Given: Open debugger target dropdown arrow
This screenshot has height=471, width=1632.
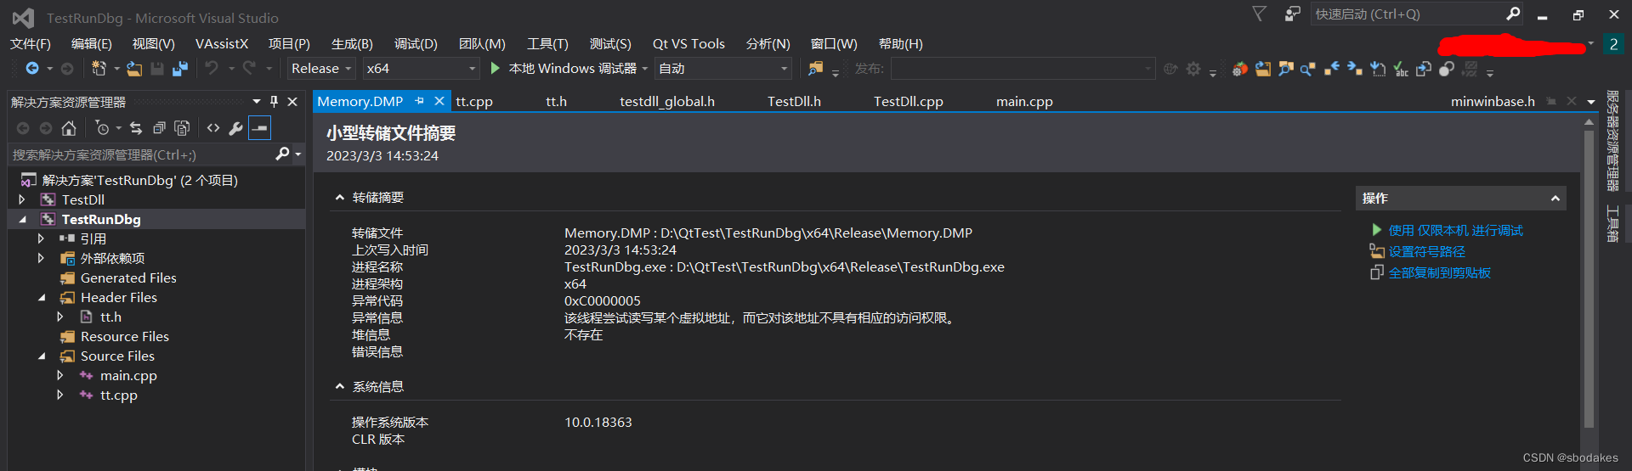Looking at the screenshot, I should tap(645, 69).
